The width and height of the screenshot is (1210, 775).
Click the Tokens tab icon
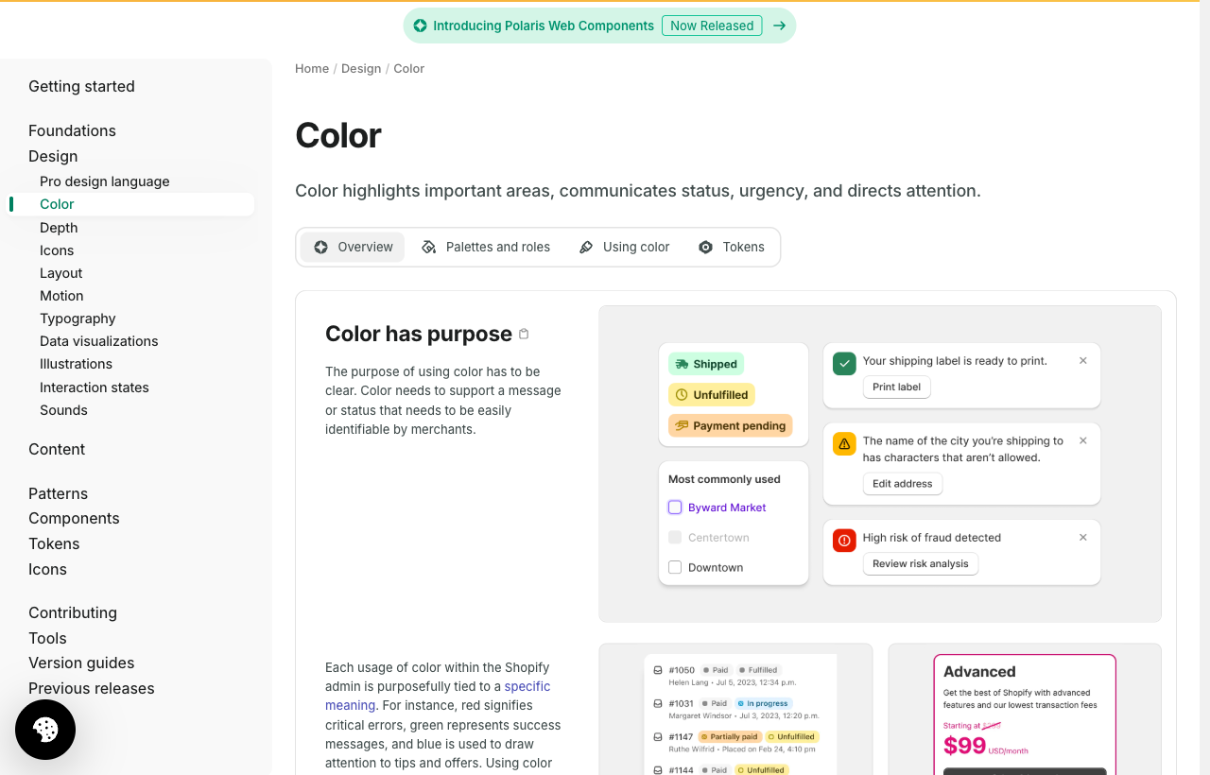click(705, 247)
